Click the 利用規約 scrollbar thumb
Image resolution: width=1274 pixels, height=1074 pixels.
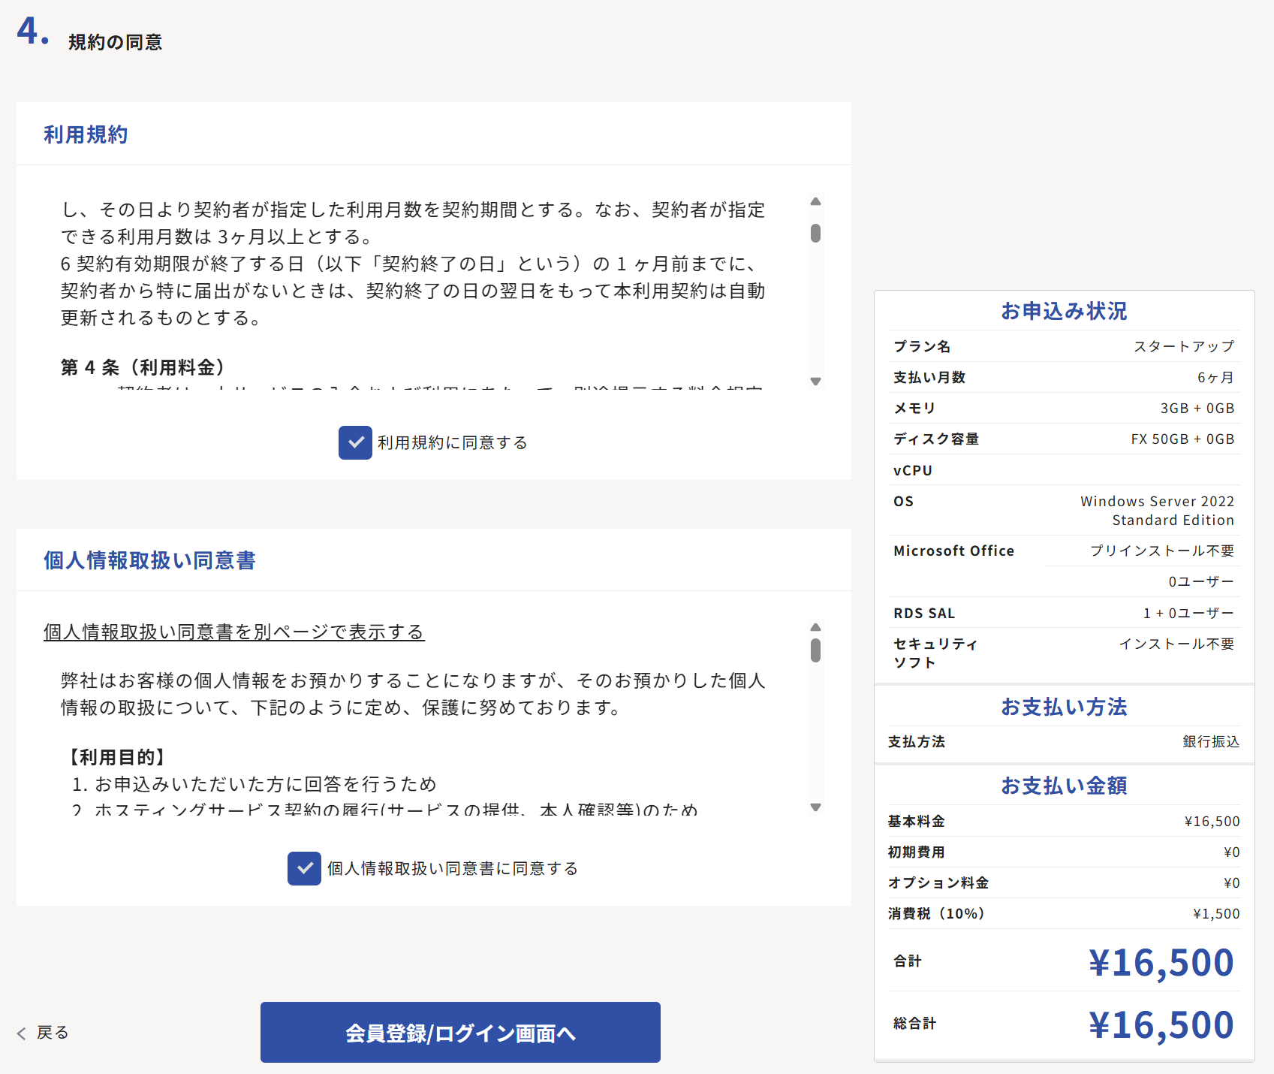(x=815, y=233)
